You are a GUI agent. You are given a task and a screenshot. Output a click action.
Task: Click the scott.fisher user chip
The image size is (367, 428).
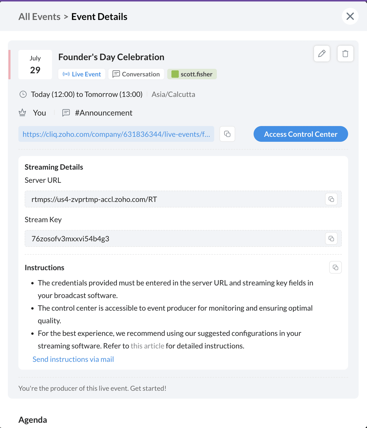click(192, 74)
